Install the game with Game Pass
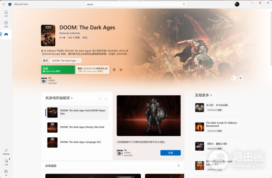 58,70
